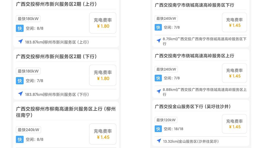Open 广西交投柳州市新兴服务区2期（下行） station title
Screen dimensions: 264x148
[56, 56]
